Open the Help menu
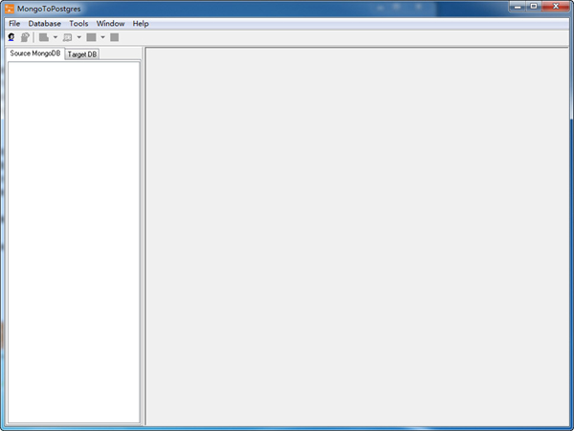The height and width of the screenshot is (431, 574). click(141, 23)
